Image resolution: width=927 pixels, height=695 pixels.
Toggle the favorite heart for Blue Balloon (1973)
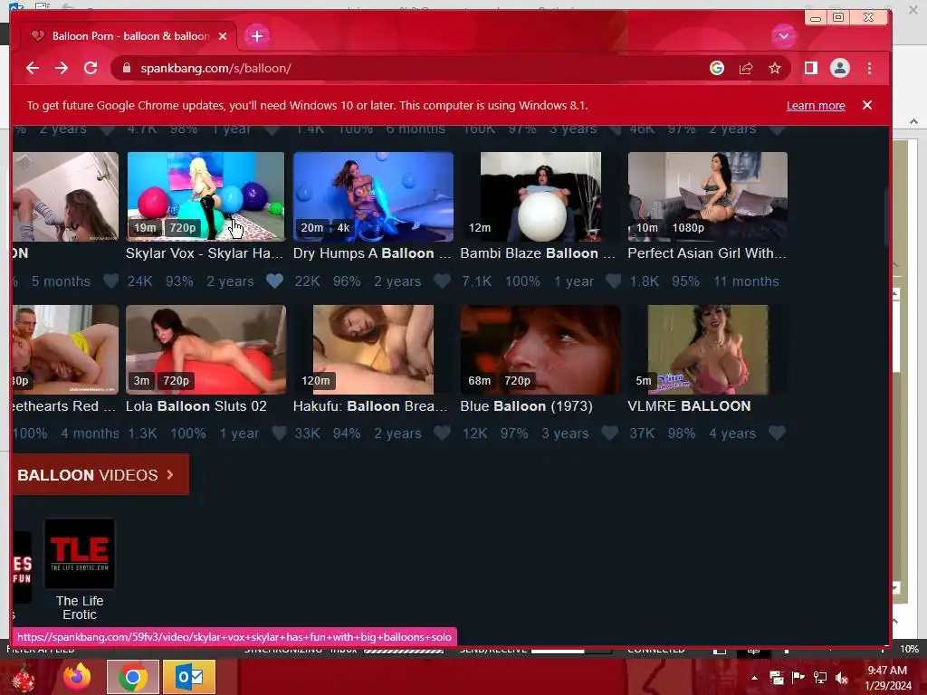click(x=609, y=433)
